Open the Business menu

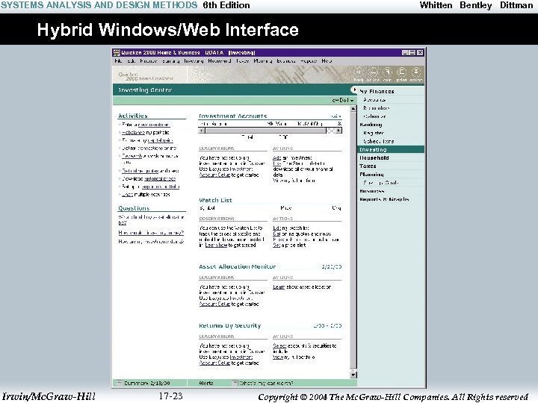coord(285,61)
